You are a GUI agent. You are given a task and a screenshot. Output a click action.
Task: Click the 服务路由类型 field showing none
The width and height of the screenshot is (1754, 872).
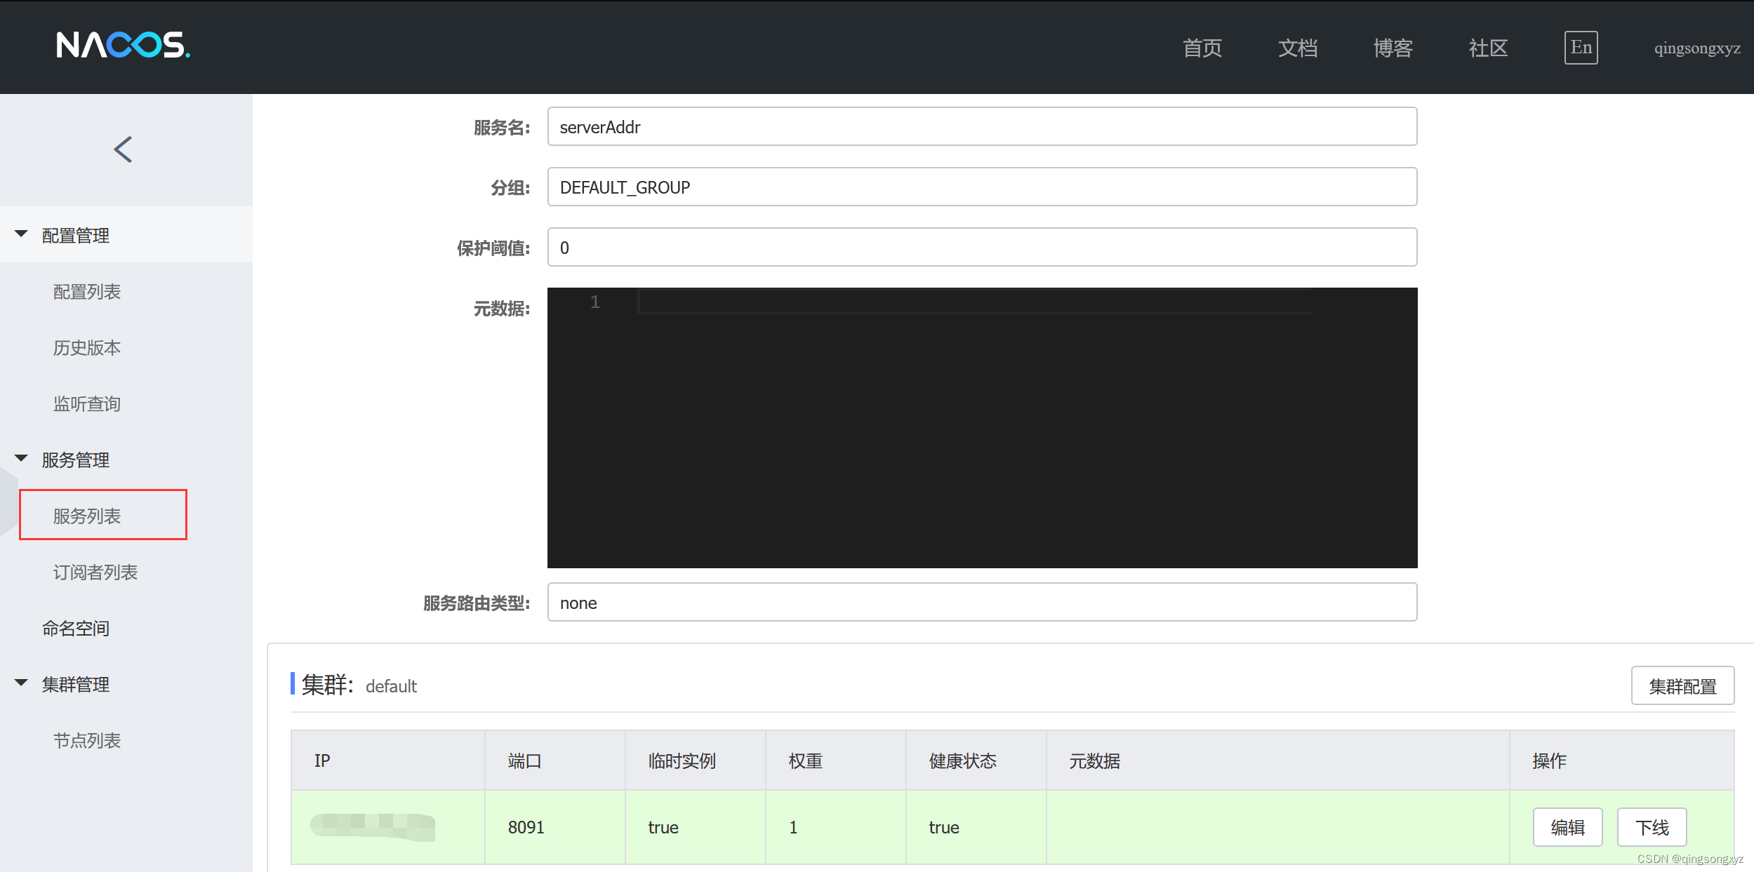pyautogui.click(x=982, y=602)
